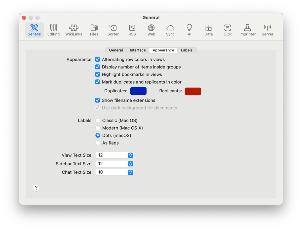The height and width of the screenshot is (230, 302).
Task: Switch to RSS settings icon
Action: click(132, 30)
